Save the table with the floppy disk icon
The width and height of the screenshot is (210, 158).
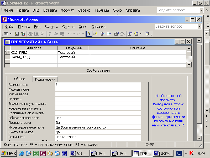pos(17,34)
